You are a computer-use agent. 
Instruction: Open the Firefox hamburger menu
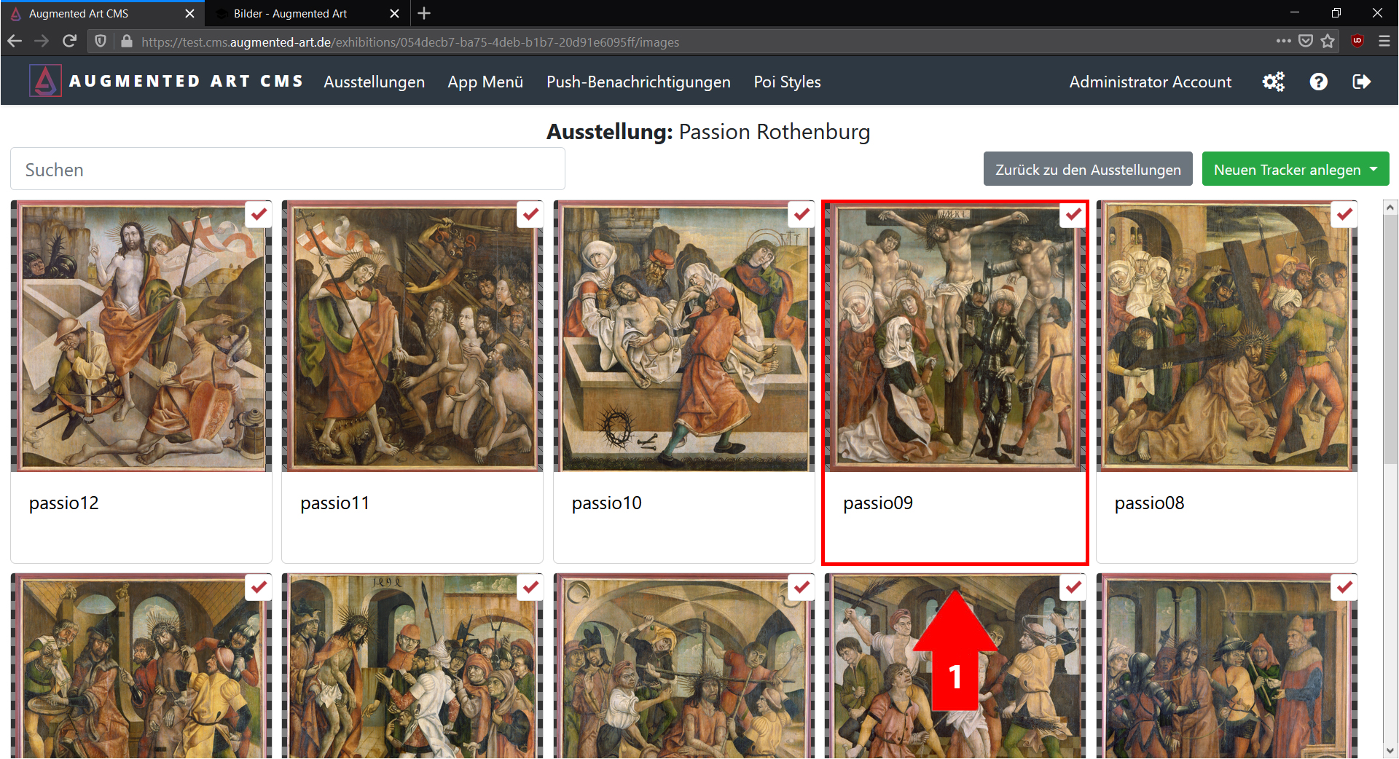1384,42
